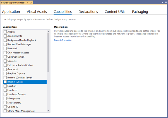Image resolution: width=168 pixels, height=118 pixels.
Task: Follow the More information link
Action: [x=63, y=40]
